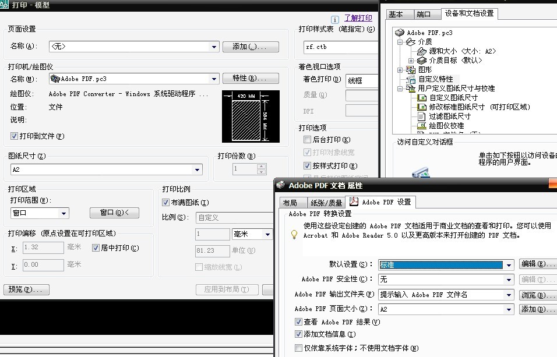Select the 设备和文档设置 tab
This screenshot has width=557, height=357.
469,13
